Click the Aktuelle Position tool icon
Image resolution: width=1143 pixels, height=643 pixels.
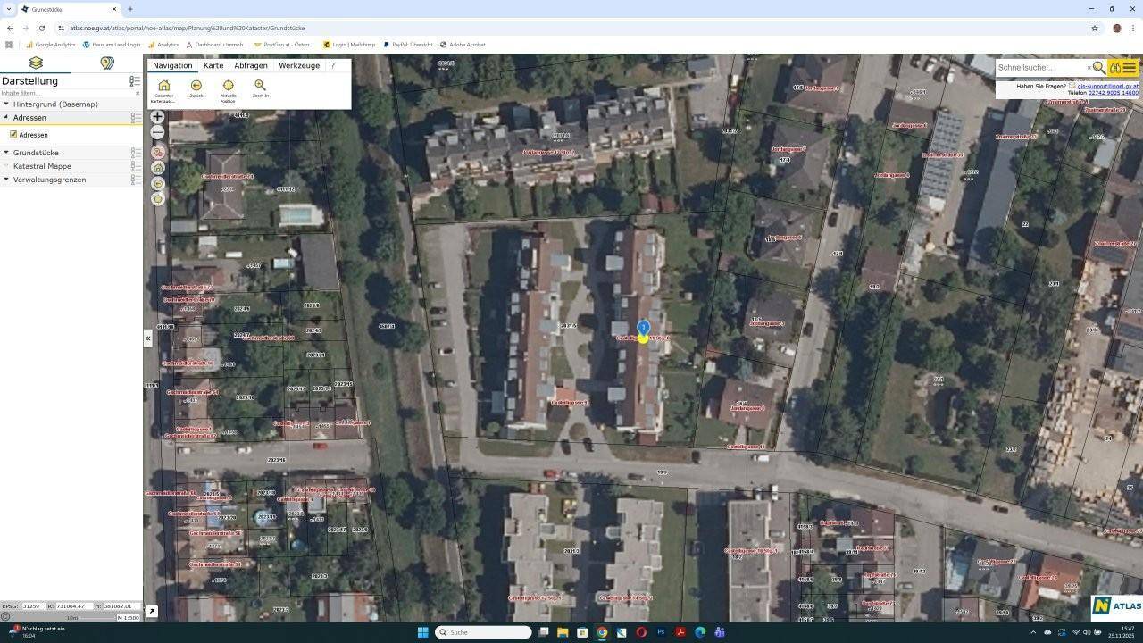point(228,86)
